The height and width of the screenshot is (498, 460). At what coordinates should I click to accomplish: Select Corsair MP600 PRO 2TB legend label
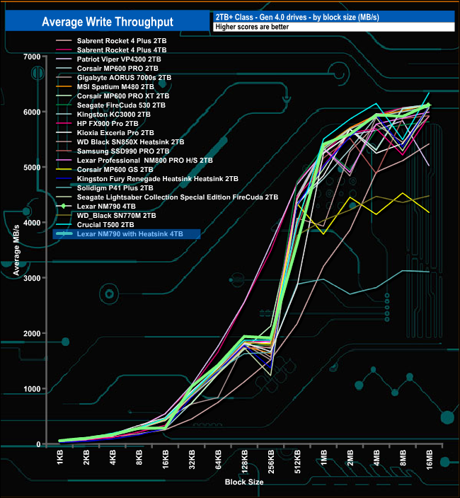[117, 69]
